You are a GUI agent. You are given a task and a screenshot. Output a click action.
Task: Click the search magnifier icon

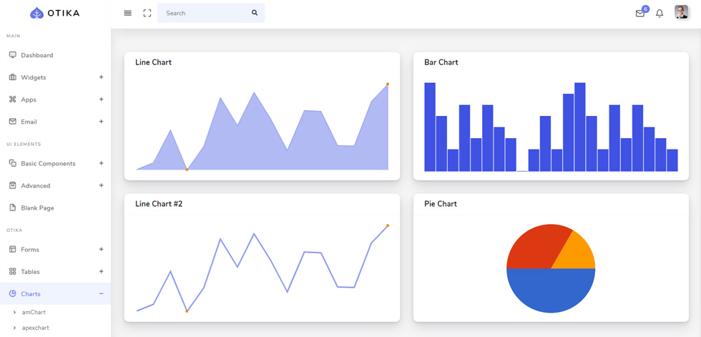click(x=255, y=13)
